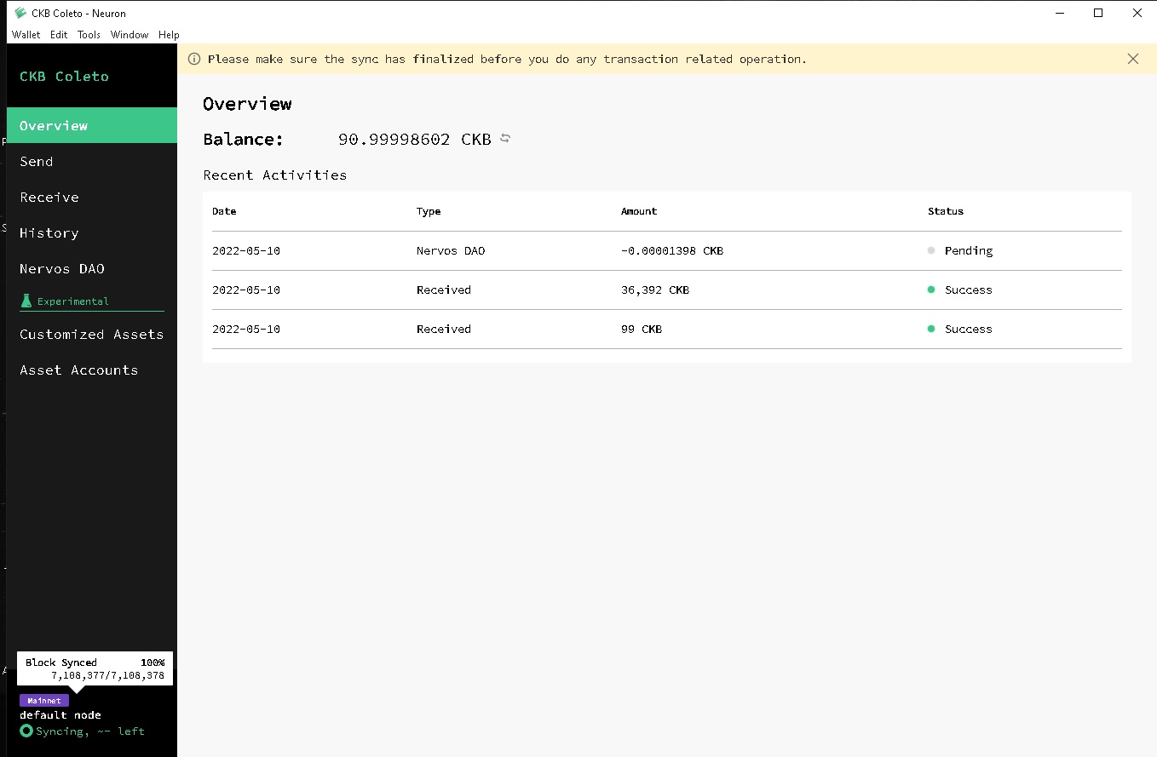
Task: Click the green Syncing status indicator
Action: tap(26, 731)
